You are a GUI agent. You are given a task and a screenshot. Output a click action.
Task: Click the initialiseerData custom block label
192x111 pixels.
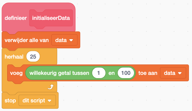[51, 18]
